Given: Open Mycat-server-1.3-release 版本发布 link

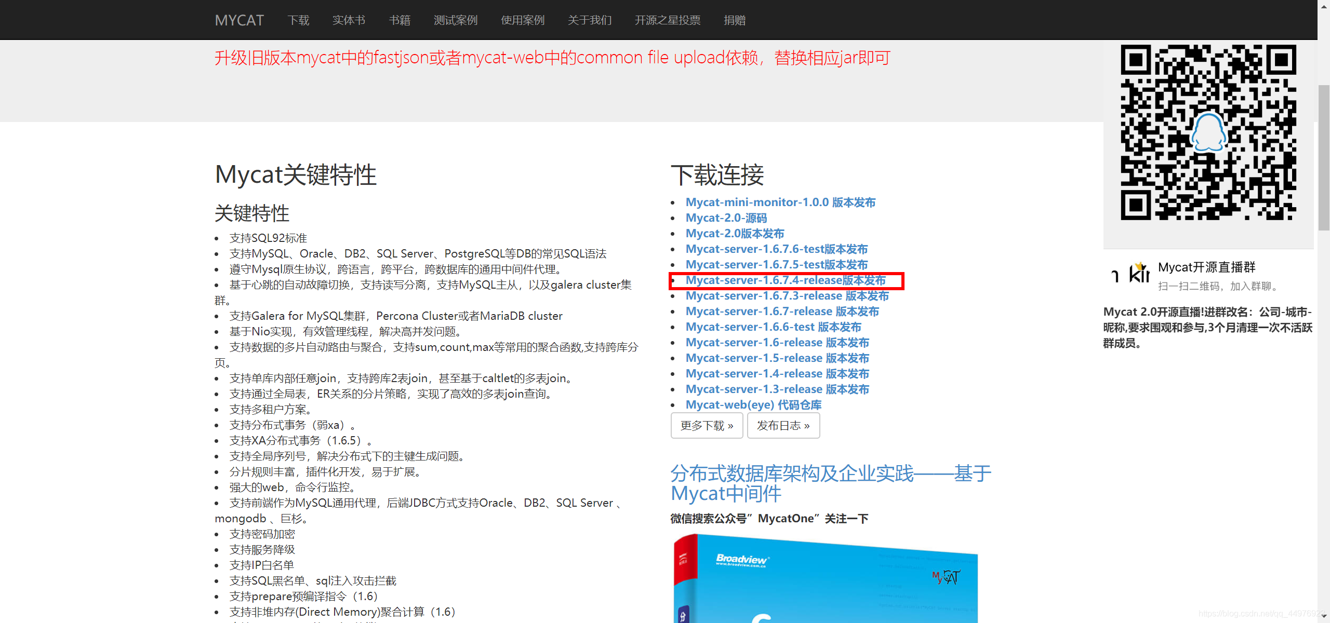Looking at the screenshot, I should pos(777,389).
